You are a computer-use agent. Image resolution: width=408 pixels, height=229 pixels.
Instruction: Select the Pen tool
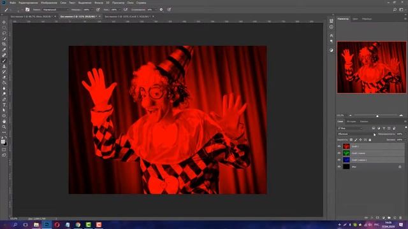coord(4,99)
